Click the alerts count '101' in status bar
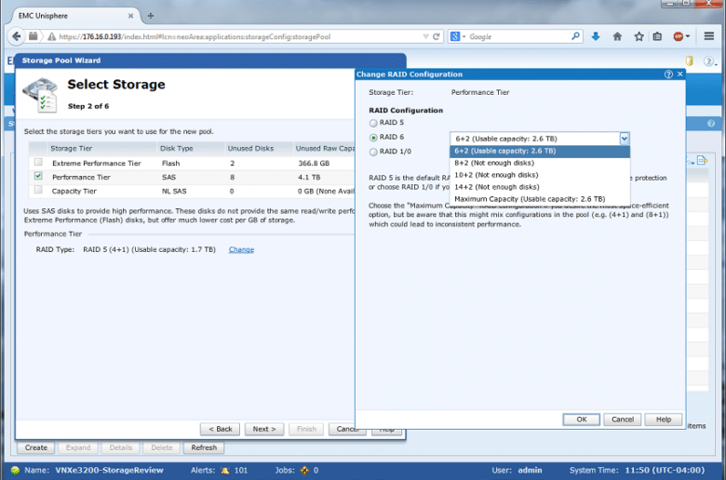The height and width of the screenshot is (480, 726). pos(241,471)
